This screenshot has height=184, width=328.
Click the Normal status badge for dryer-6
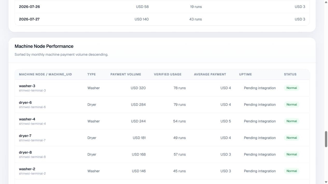click(x=292, y=104)
